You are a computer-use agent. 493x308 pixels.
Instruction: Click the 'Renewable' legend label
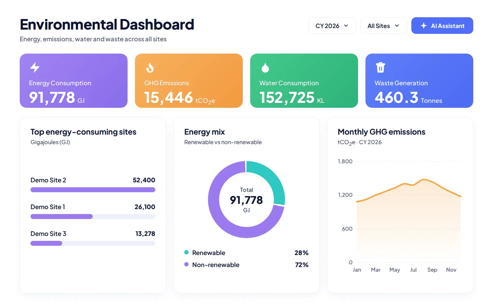coord(209,253)
